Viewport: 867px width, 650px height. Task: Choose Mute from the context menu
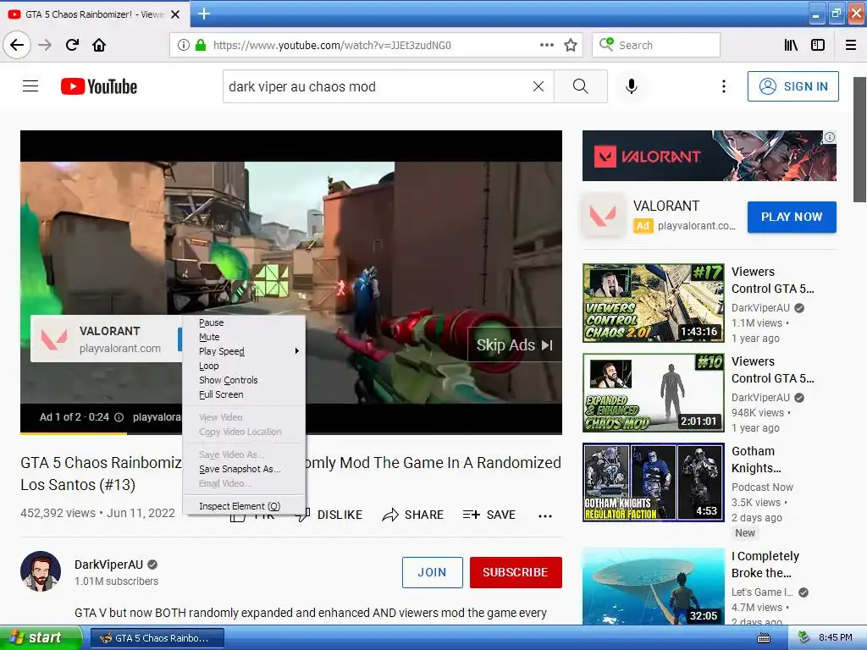click(x=244, y=337)
